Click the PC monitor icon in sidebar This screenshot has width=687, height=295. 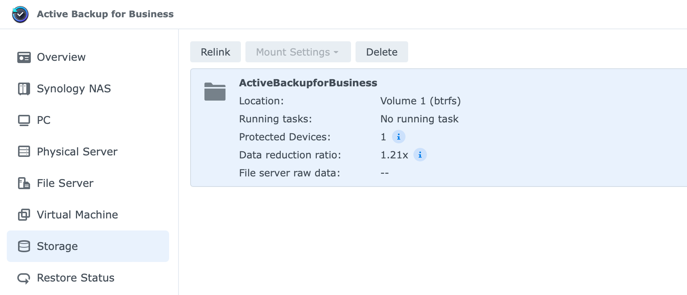pos(24,120)
